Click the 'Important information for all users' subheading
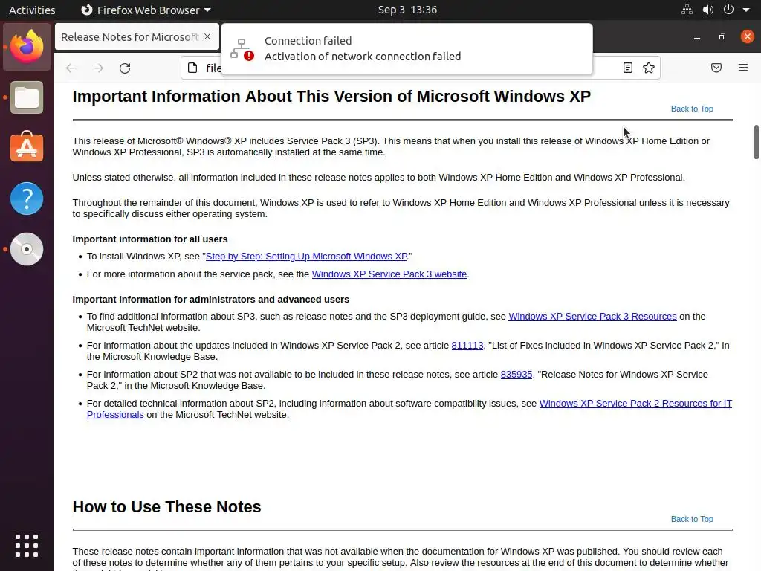The width and height of the screenshot is (761, 571). coord(150,239)
